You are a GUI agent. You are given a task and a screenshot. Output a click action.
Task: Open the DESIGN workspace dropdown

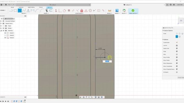tap(3, 10)
